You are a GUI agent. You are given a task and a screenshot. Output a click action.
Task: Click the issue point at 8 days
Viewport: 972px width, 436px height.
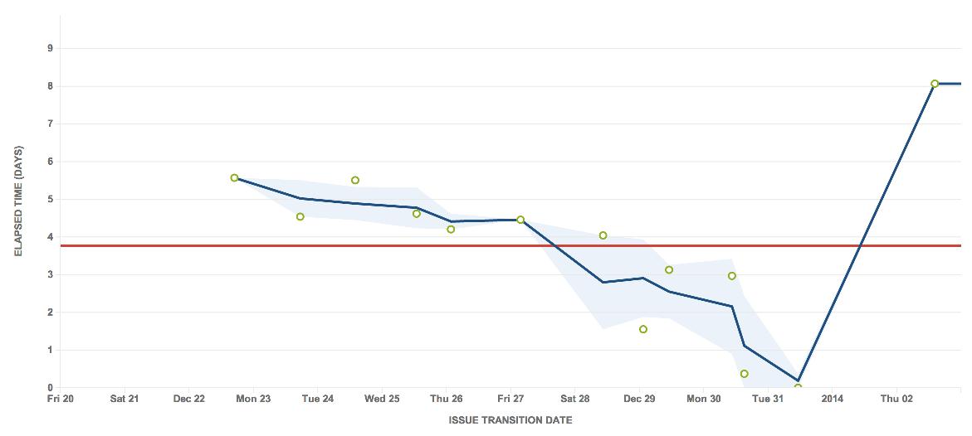click(934, 84)
